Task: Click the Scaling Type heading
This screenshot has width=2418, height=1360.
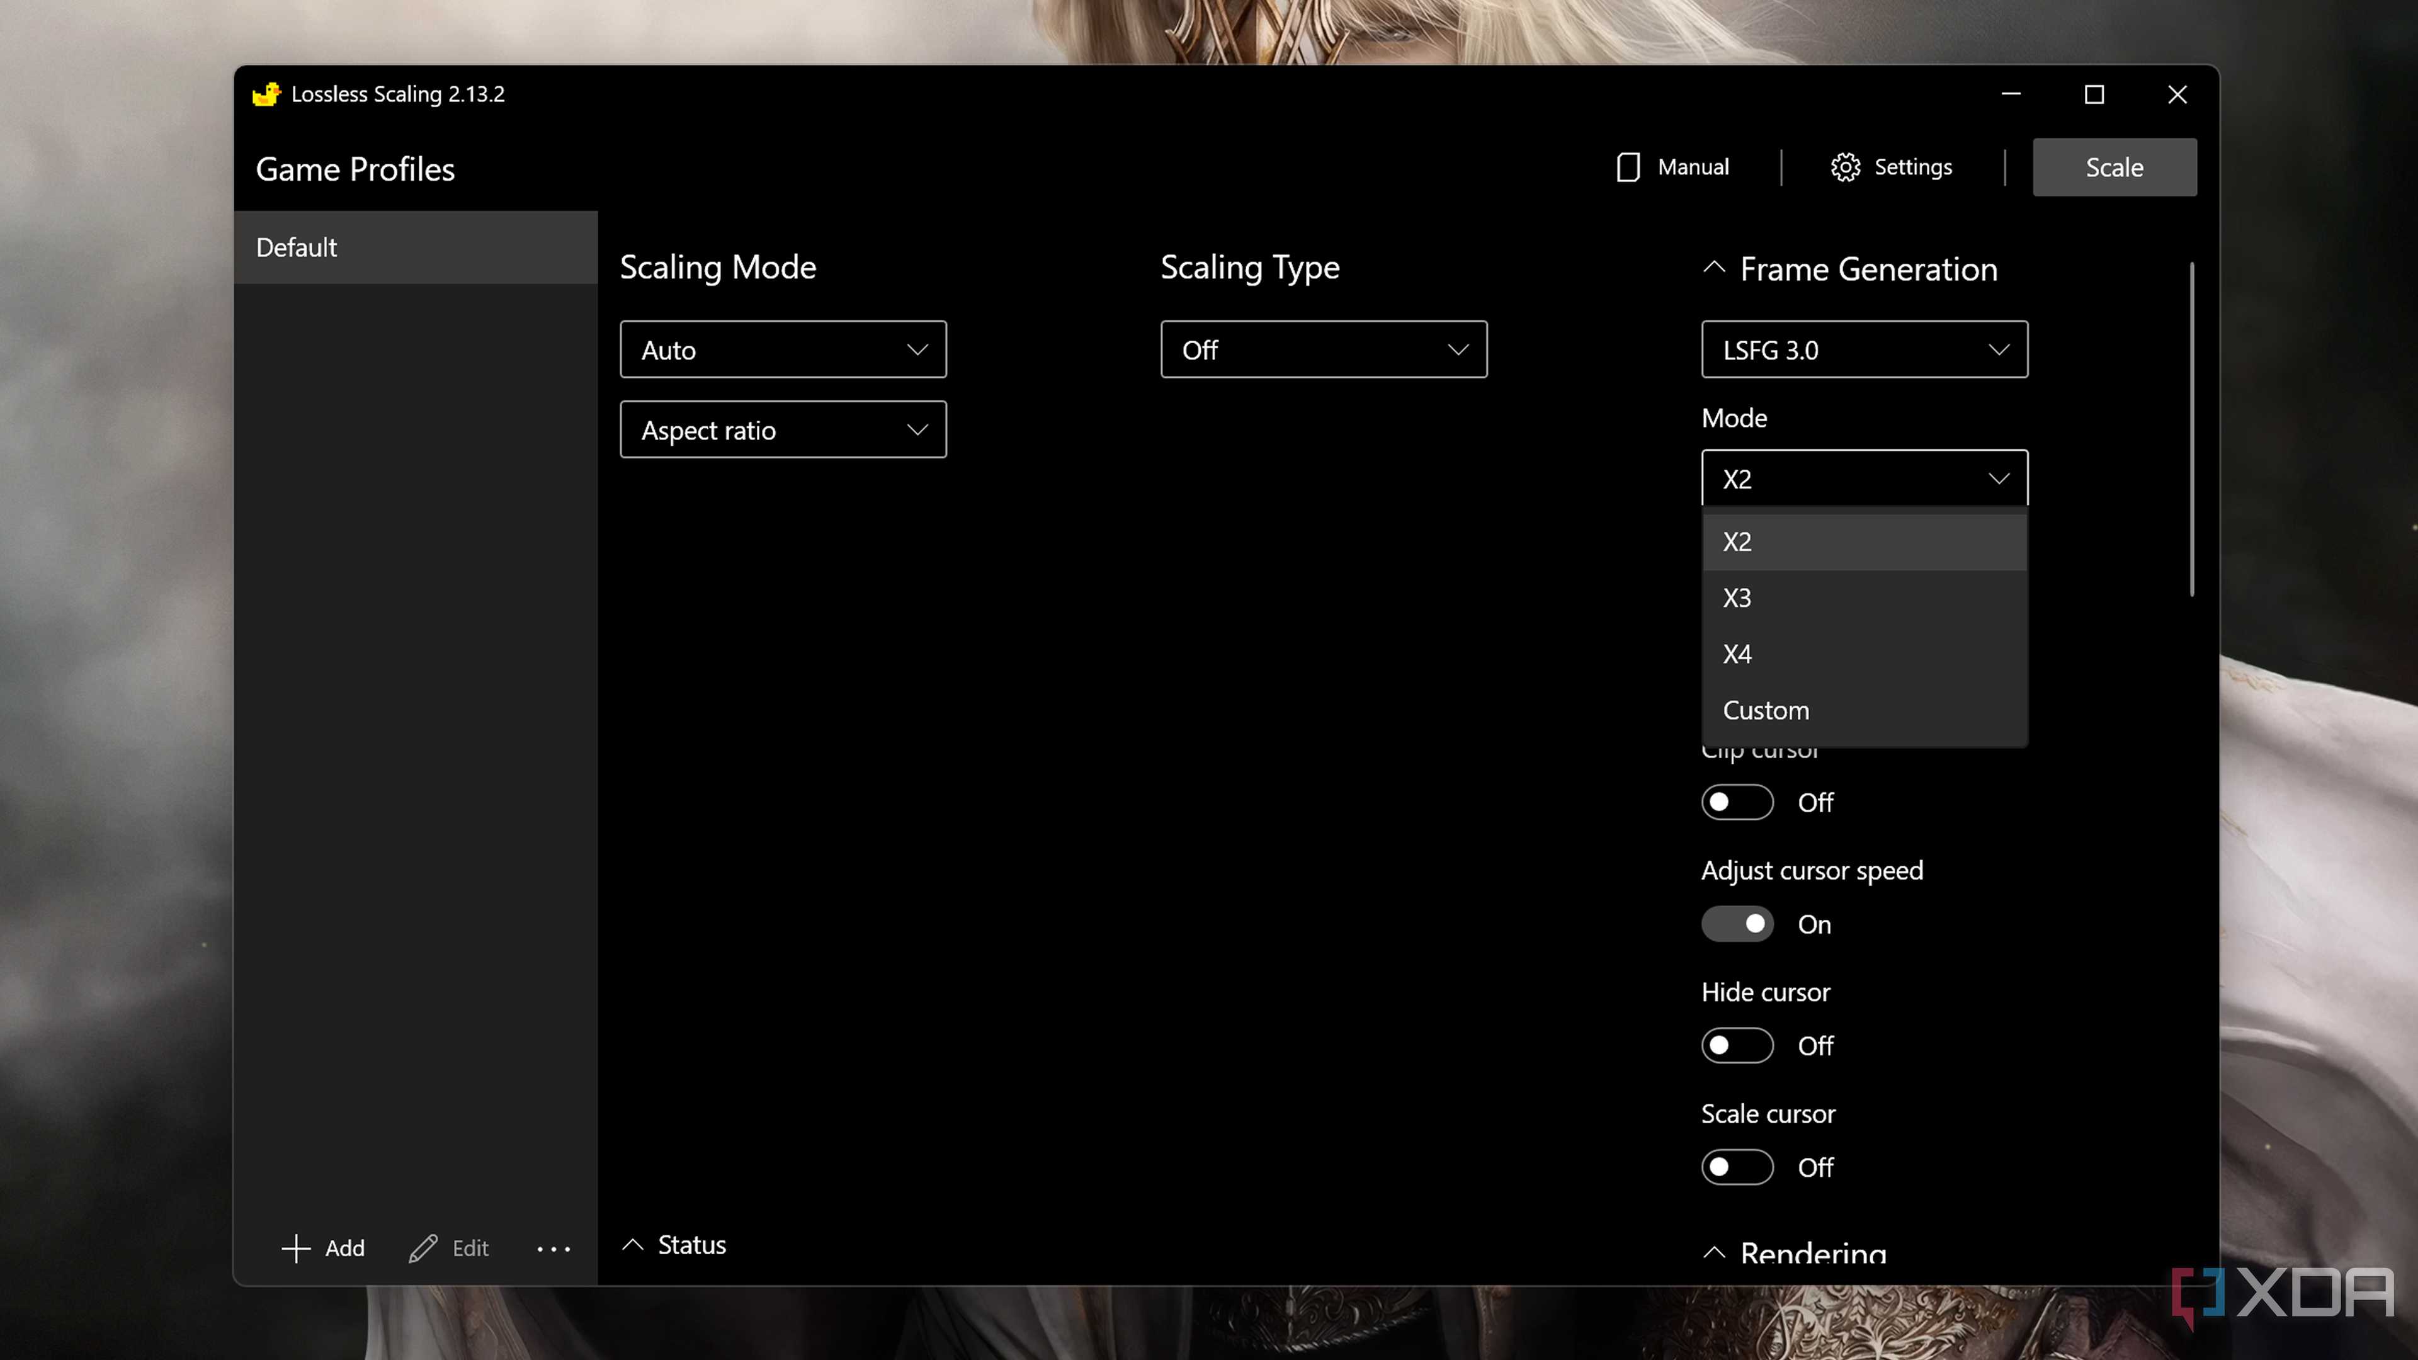Action: click(1251, 268)
